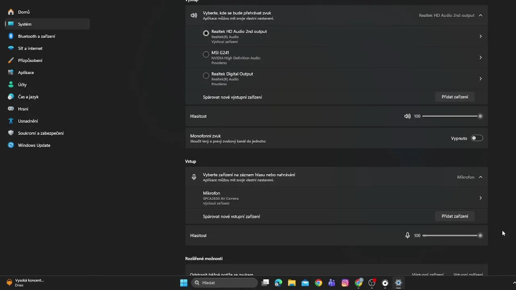Click the Bluetooth icon in sidebar

click(11, 36)
